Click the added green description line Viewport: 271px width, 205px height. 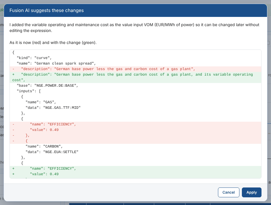pos(135,77)
